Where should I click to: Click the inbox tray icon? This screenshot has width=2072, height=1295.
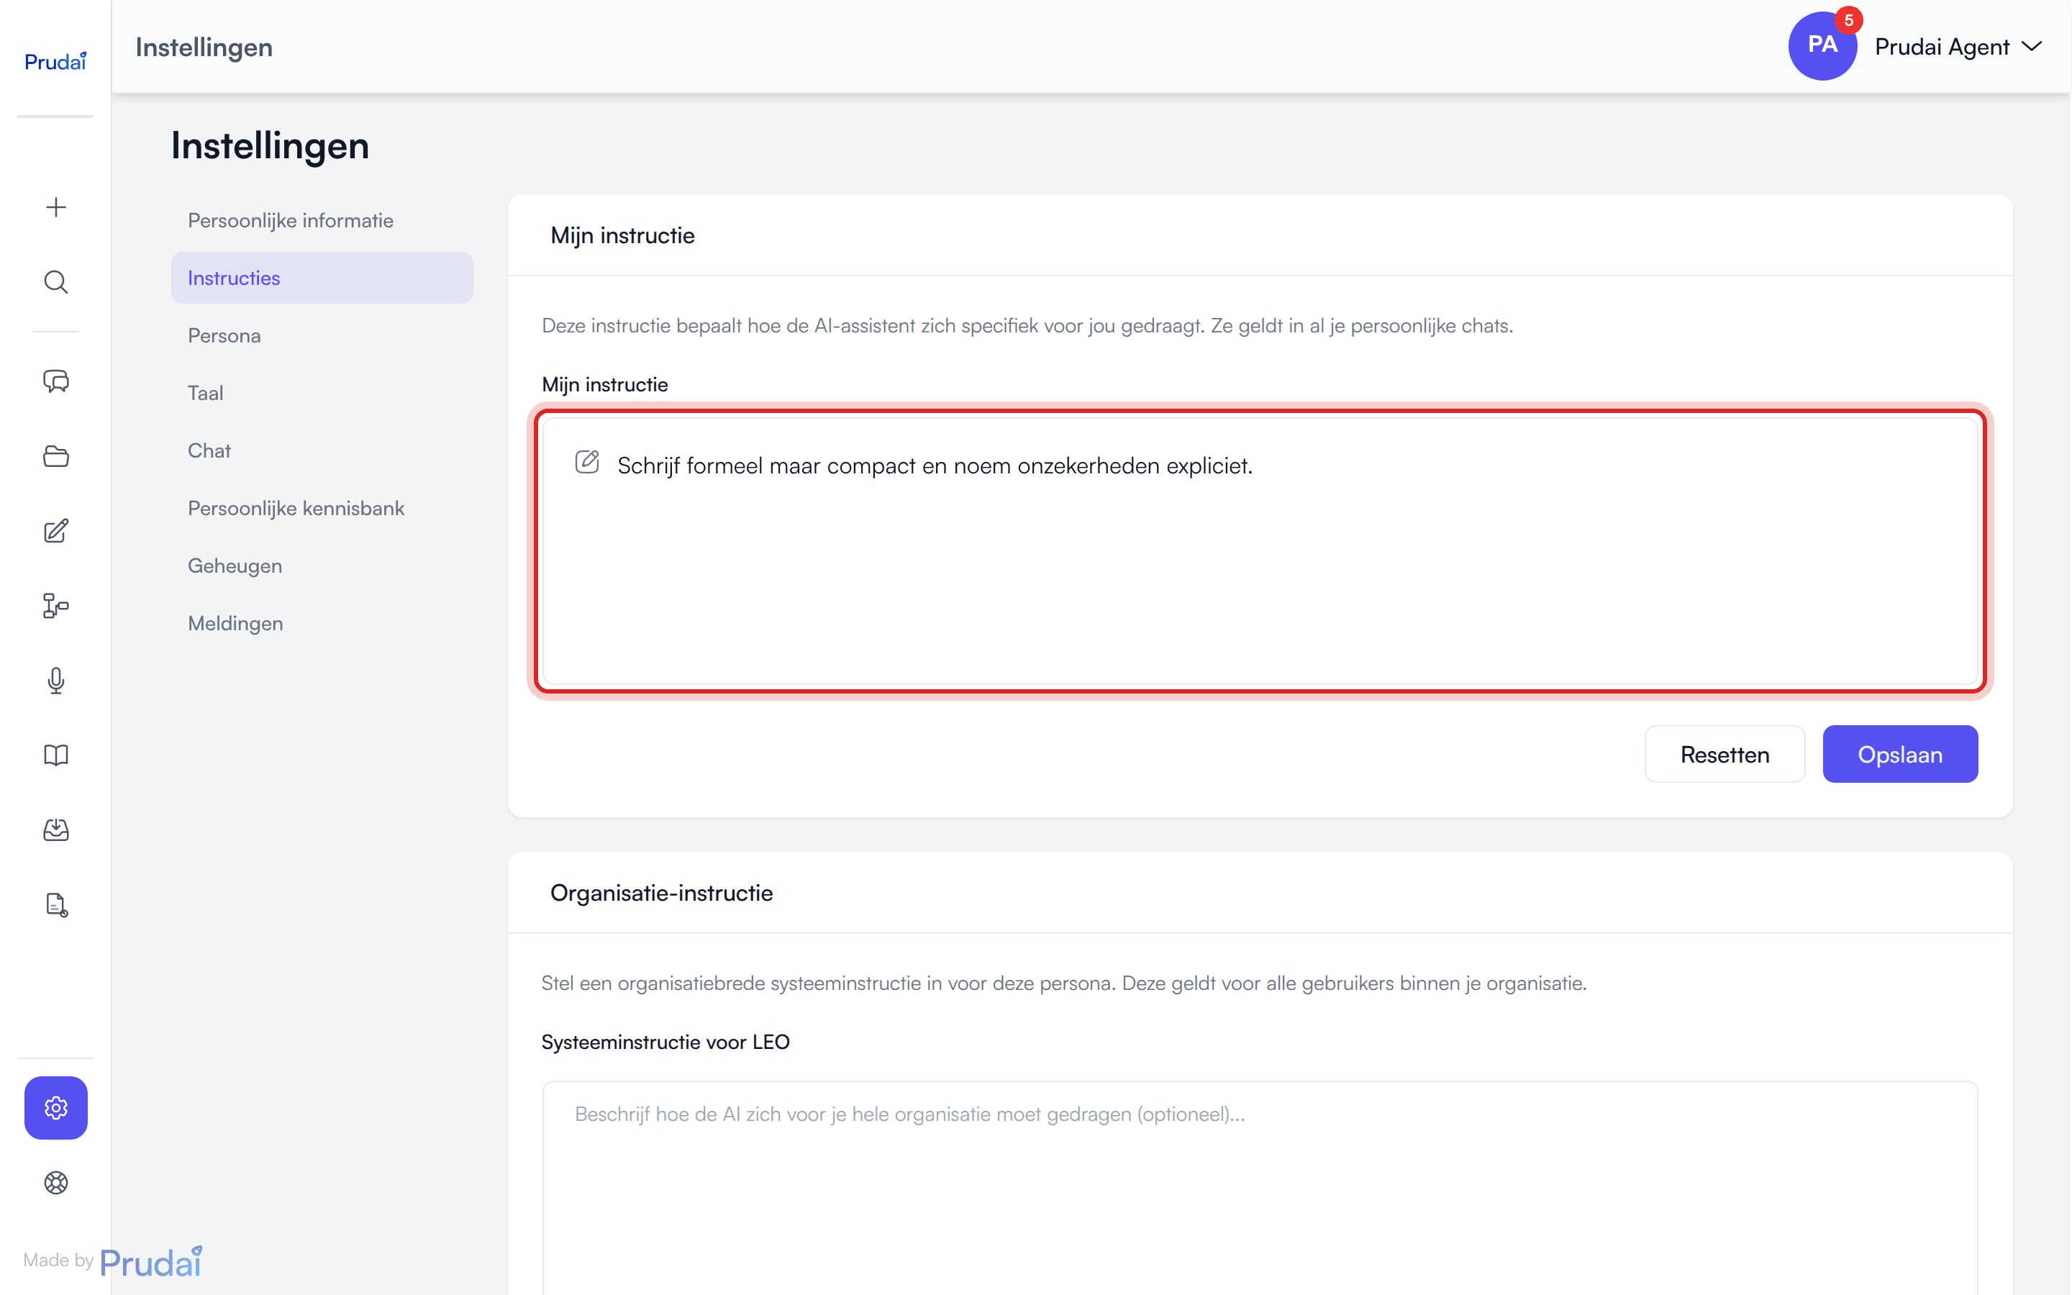(x=55, y=830)
